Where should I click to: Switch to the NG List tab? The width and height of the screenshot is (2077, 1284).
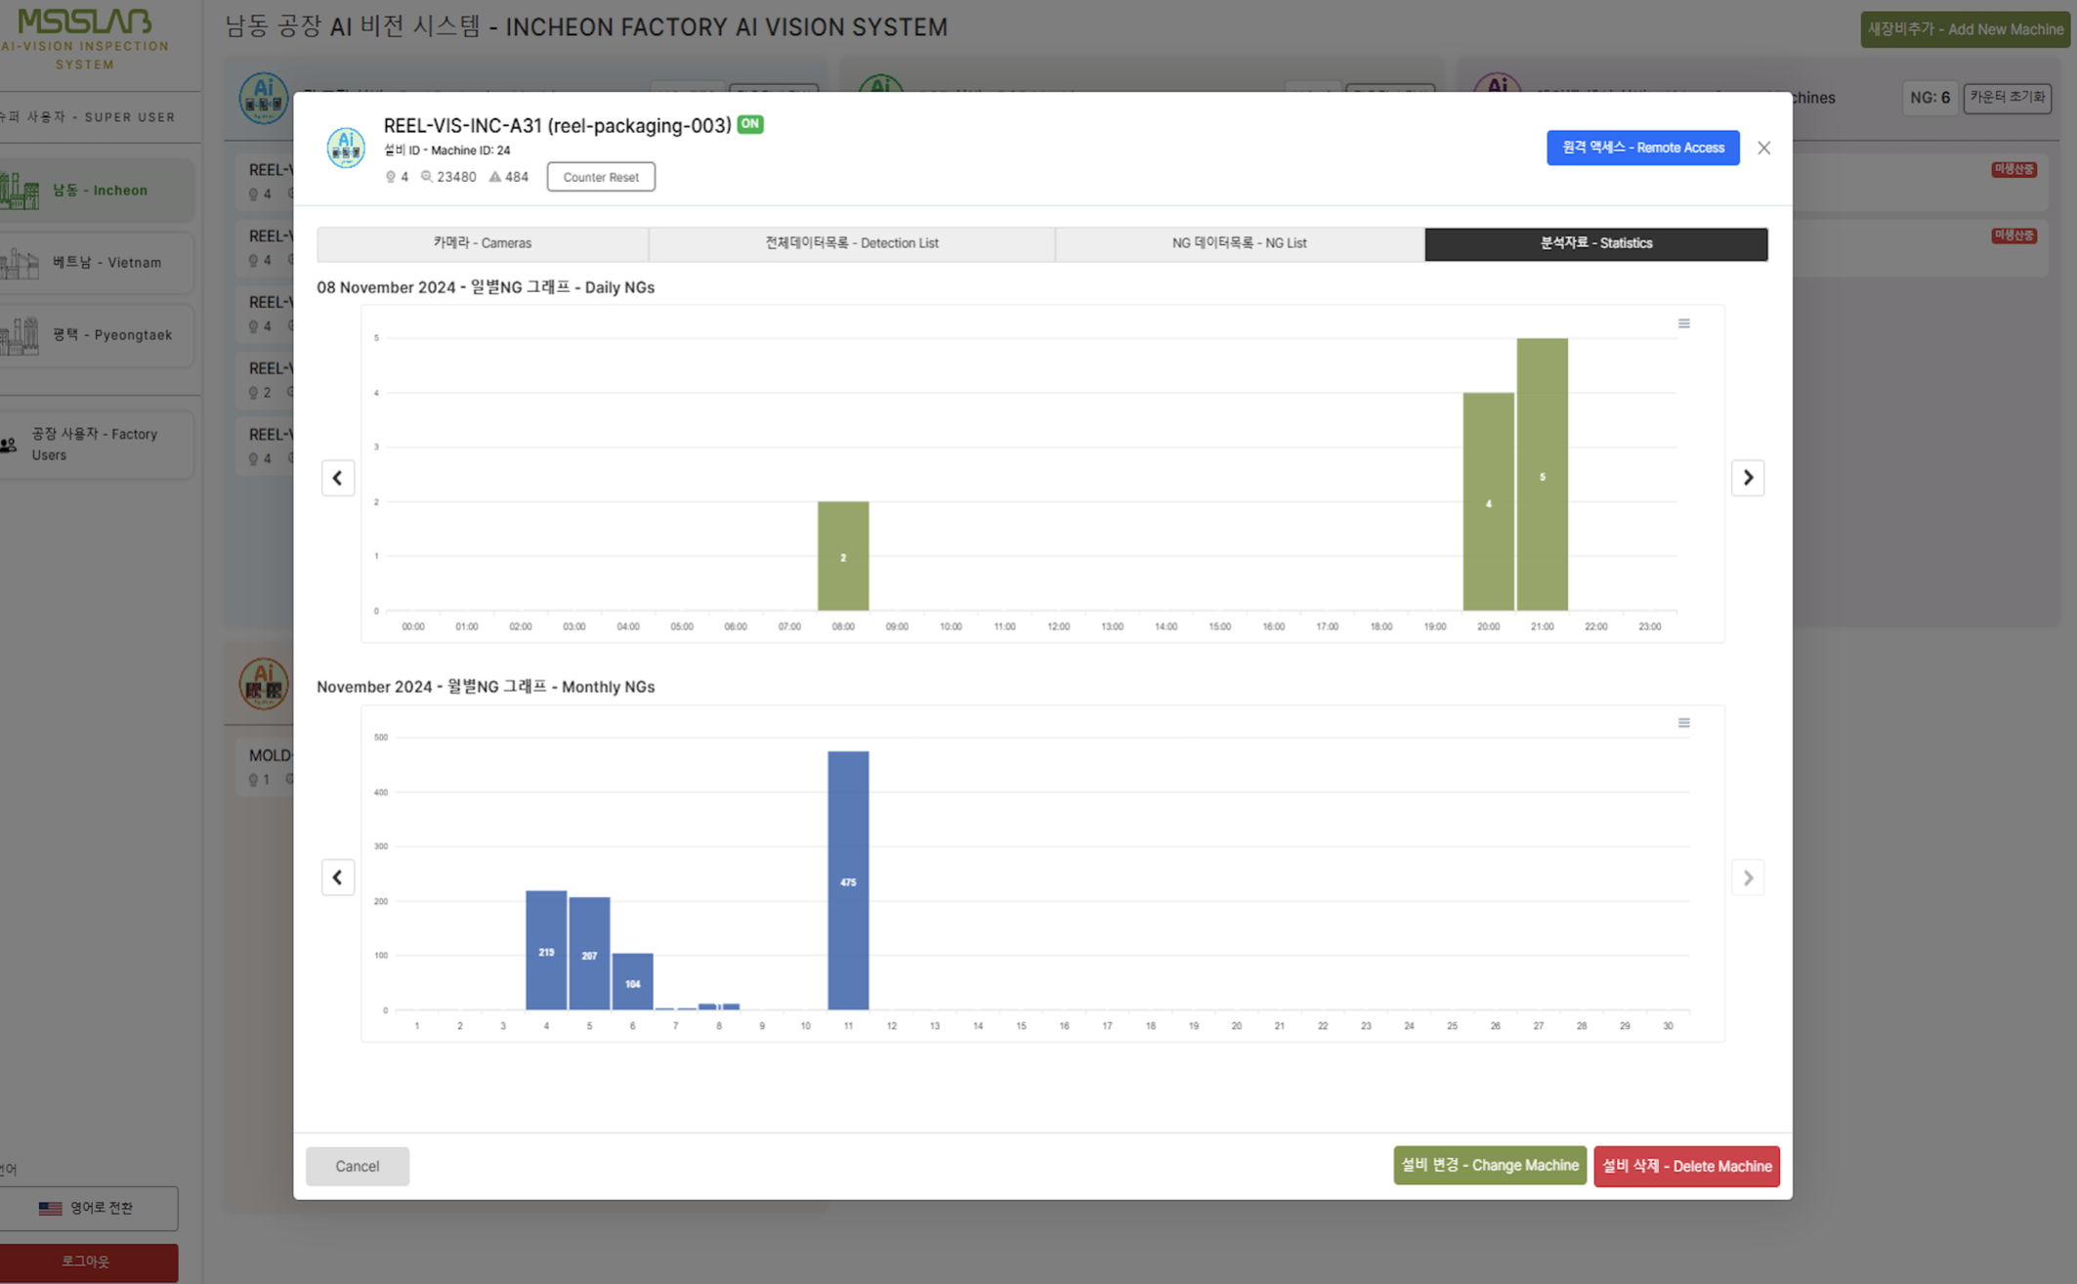tap(1240, 243)
